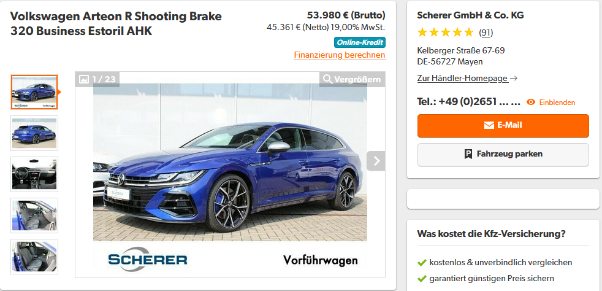The height and width of the screenshot is (291, 602).
Task: Select the dashboard interior thumbnail
Action: [34, 174]
